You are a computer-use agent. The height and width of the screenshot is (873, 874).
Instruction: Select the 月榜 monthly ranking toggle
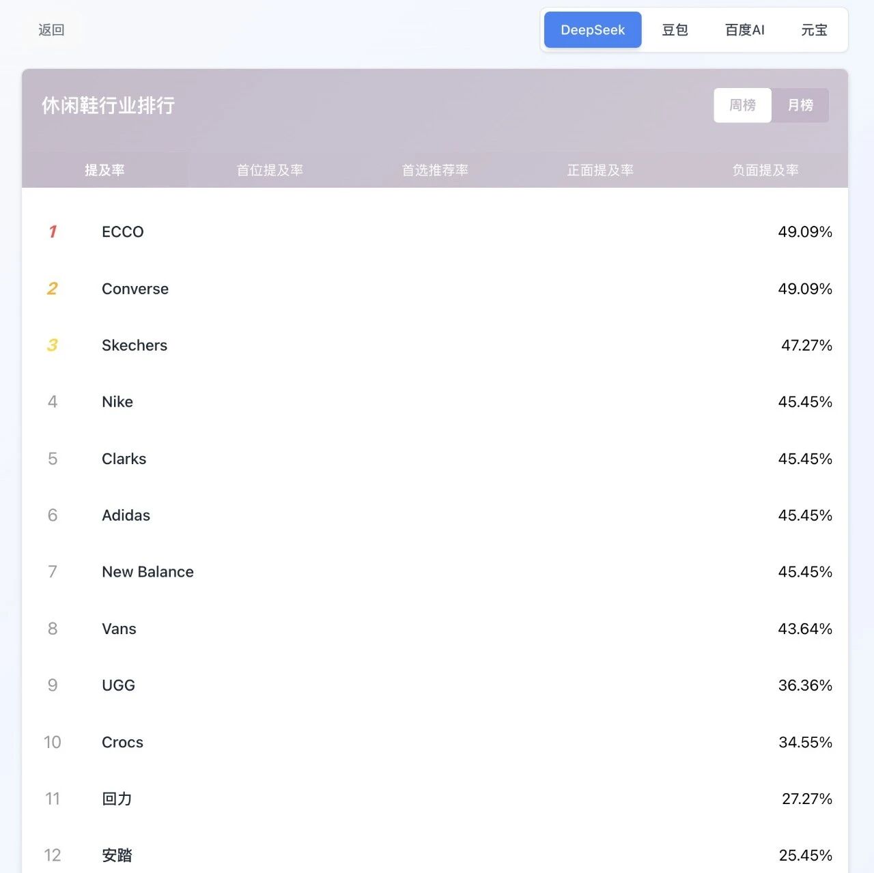800,105
